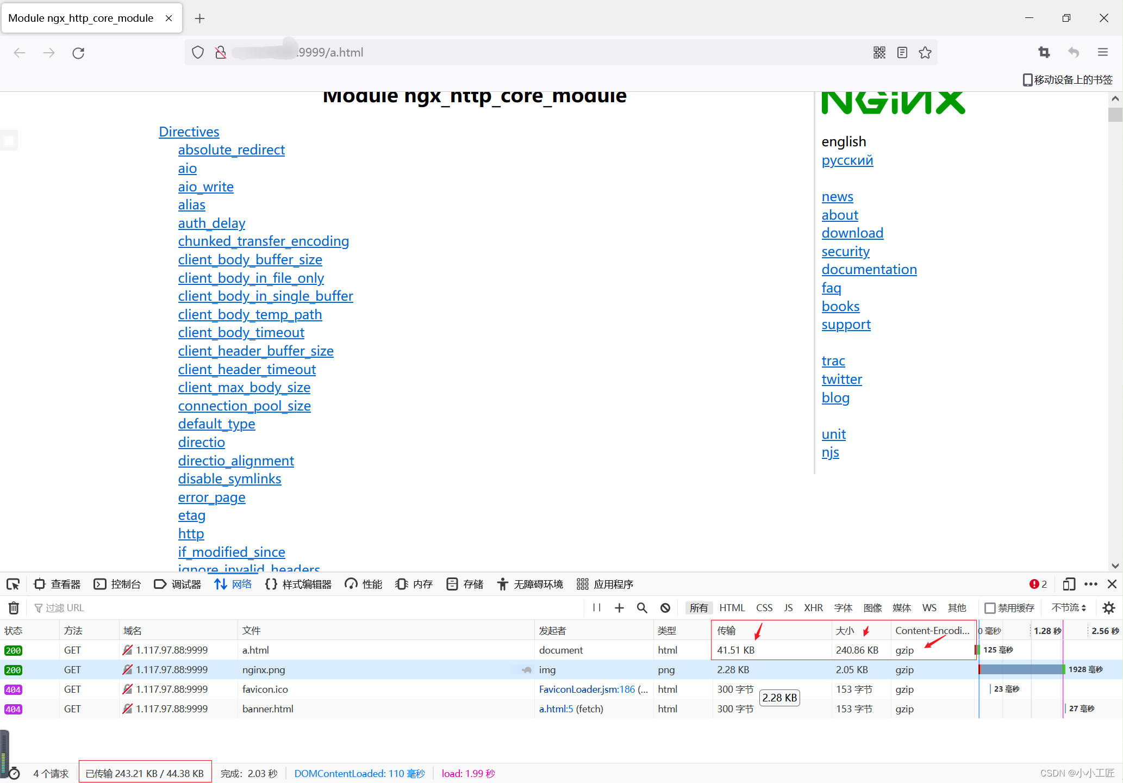This screenshot has width=1123, height=783.
Task: Click the filter/过滤 URL search icon
Action: tap(39, 607)
